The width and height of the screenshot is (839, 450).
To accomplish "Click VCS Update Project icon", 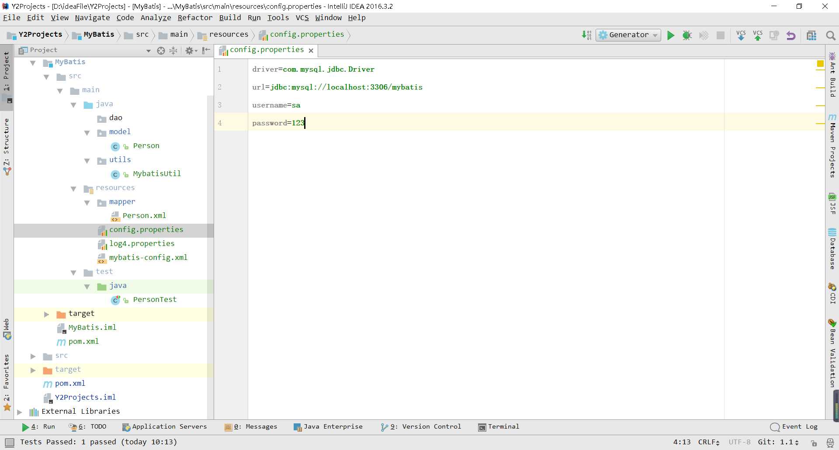I will (741, 35).
